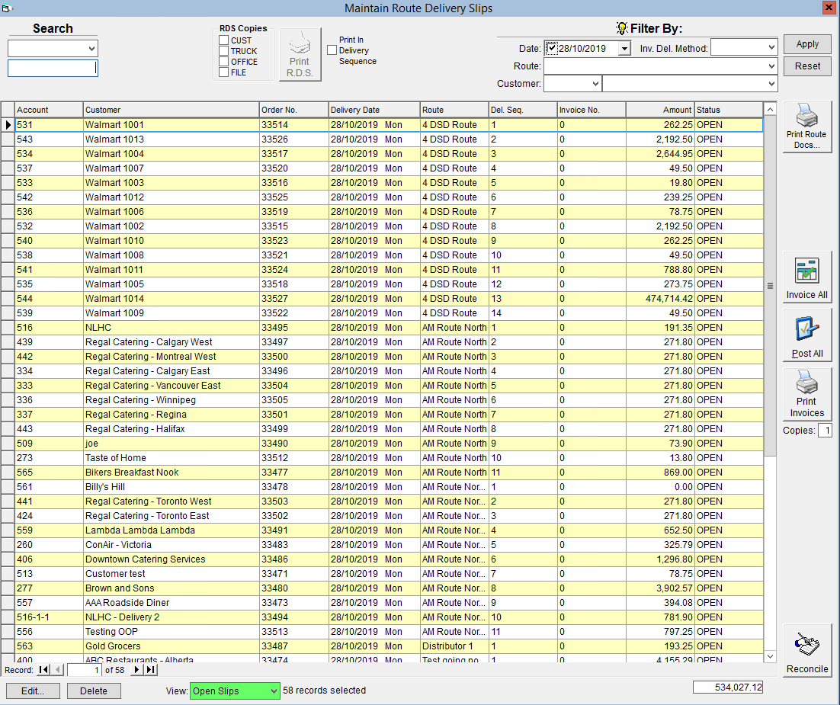Open the View Open Slips dropdown
This screenshot has height=705, width=840.
274,691
